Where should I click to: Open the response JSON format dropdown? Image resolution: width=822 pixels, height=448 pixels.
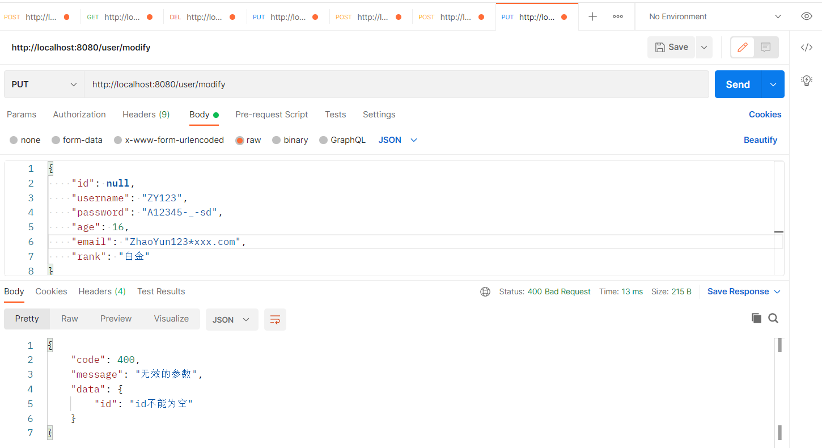[x=232, y=319]
